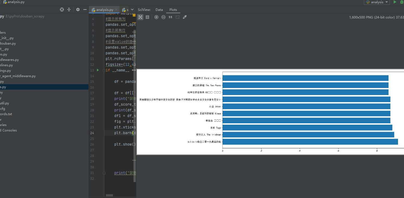404x198 pixels.
Task: Debug the analysis configuration
Action: pos(402,2)
